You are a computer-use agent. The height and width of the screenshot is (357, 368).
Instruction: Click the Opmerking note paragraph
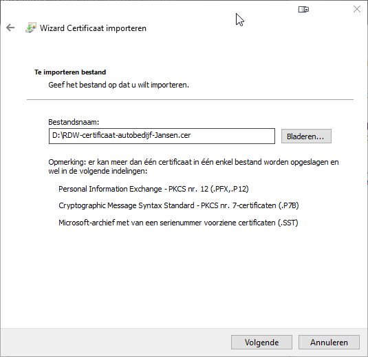tap(193, 167)
